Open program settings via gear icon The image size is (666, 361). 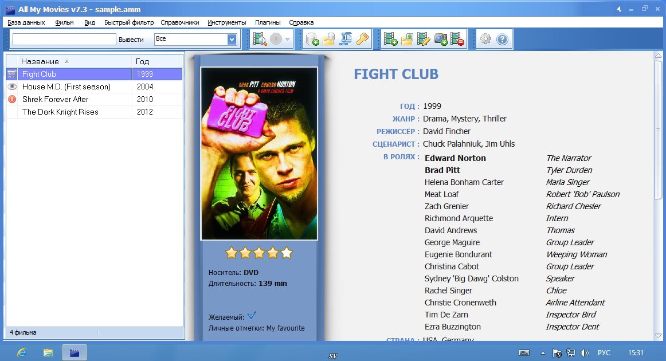tap(485, 39)
